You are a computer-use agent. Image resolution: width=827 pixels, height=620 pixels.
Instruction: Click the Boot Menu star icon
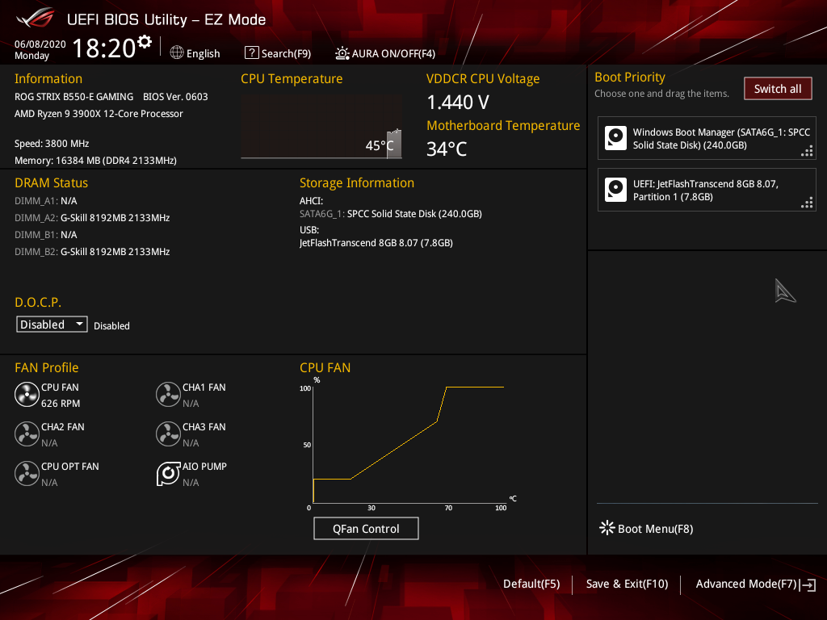(607, 528)
